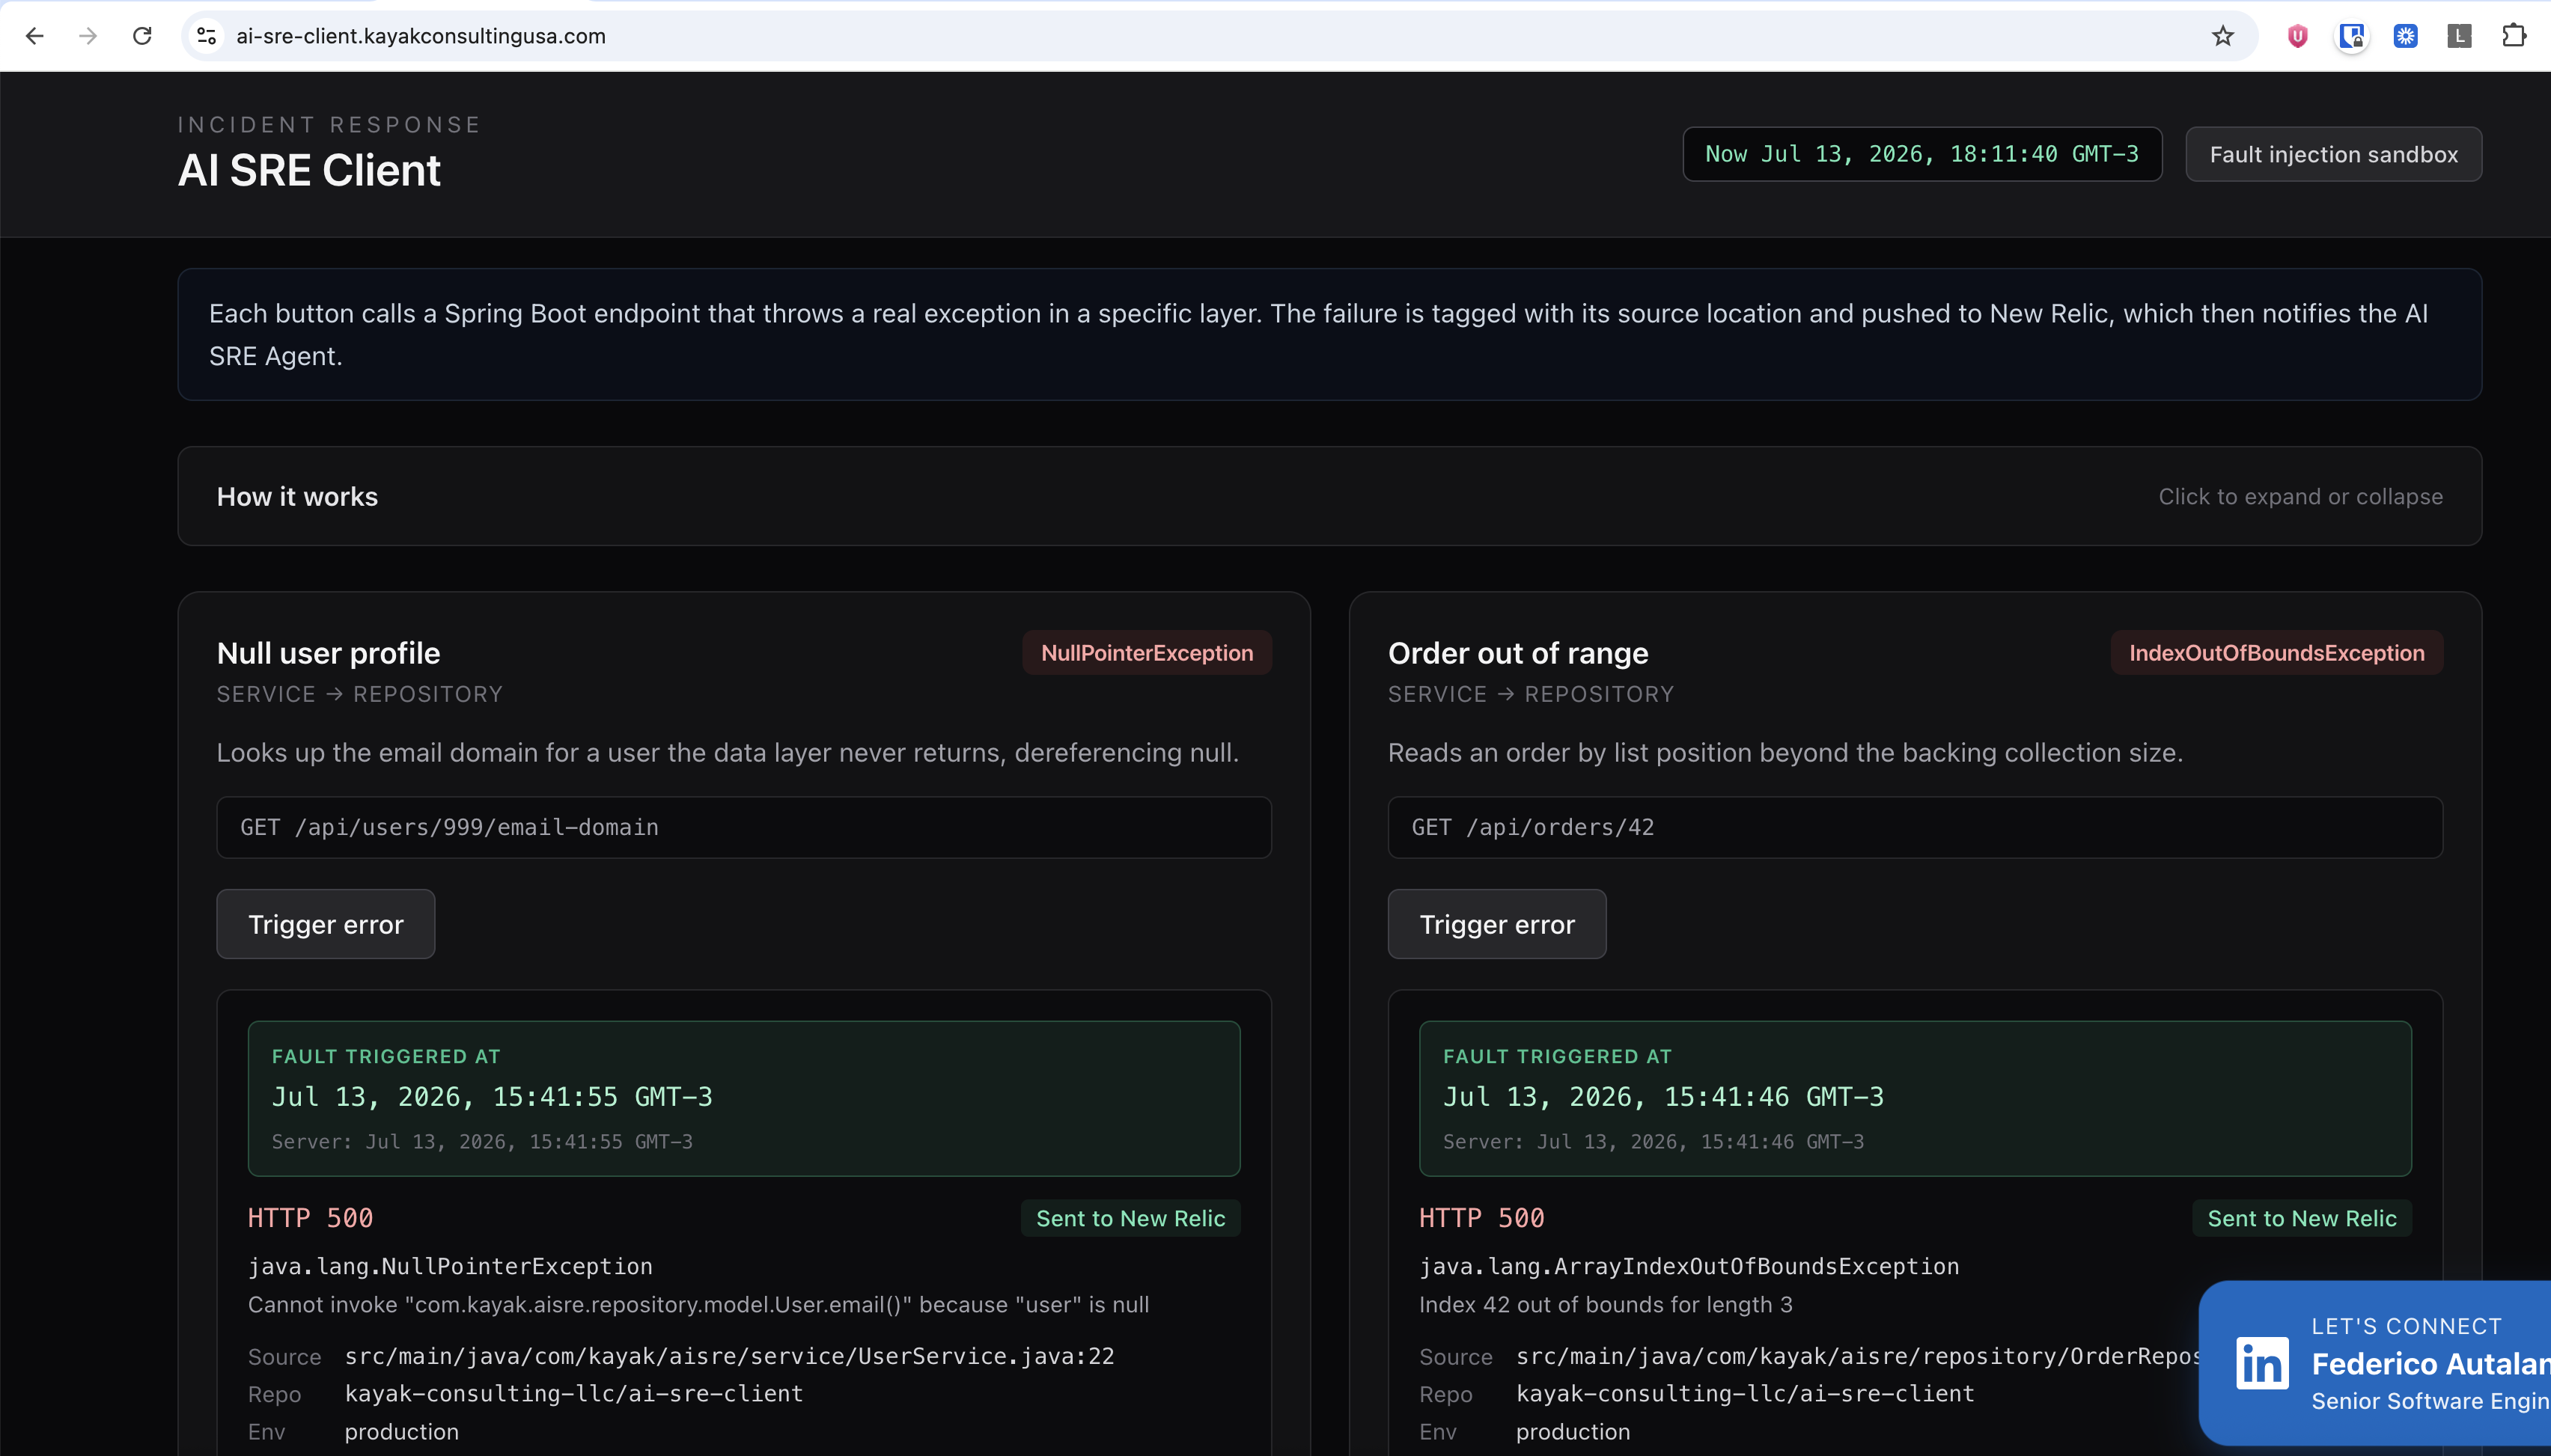Click the OrderRepos source path
2551x1456 pixels.
point(1858,1356)
